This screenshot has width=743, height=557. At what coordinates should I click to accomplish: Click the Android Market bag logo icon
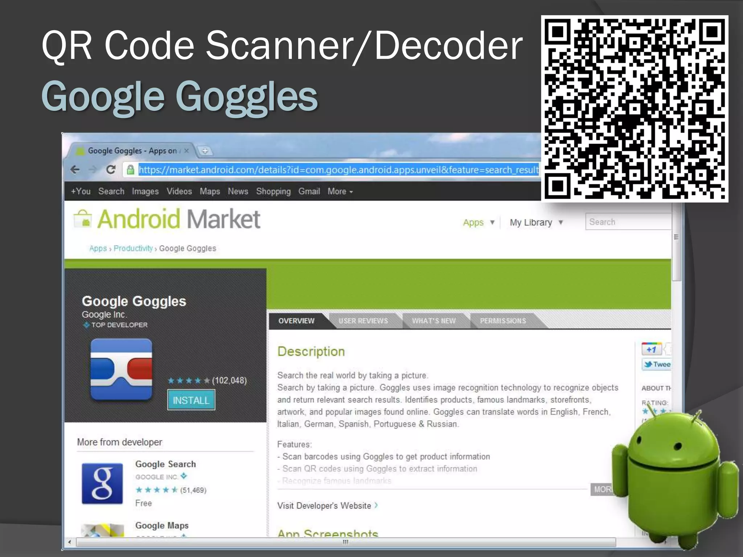(x=83, y=219)
